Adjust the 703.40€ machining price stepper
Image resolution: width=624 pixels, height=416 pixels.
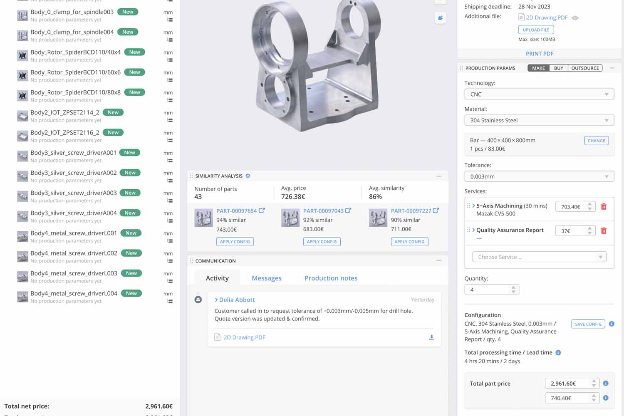click(x=589, y=206)
